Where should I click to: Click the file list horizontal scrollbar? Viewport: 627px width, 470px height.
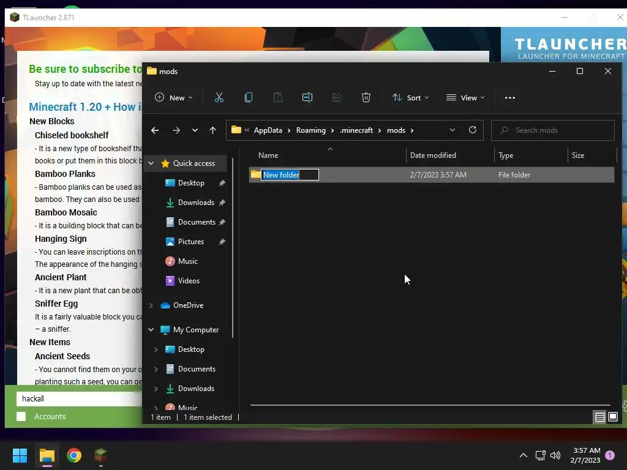coord(430,405)
